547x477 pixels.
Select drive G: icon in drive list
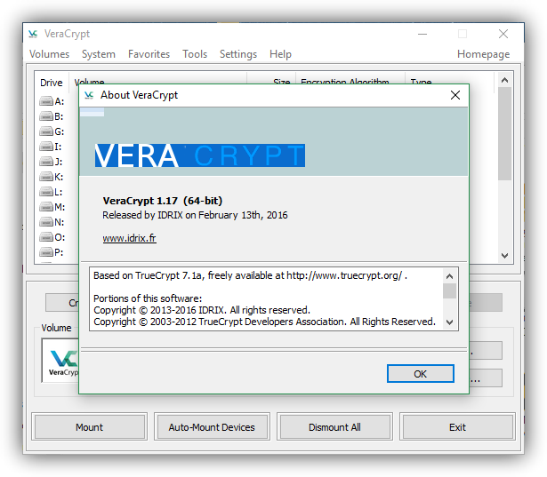tap(46, 131)
